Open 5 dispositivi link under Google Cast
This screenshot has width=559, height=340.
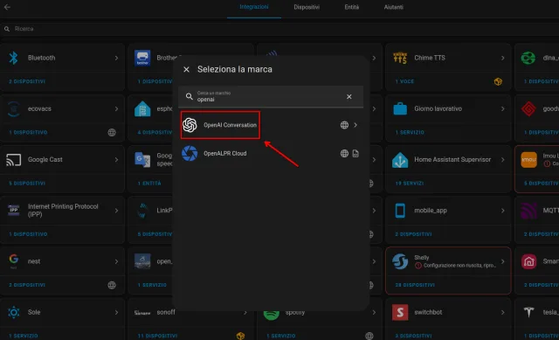tap(27, 184)
